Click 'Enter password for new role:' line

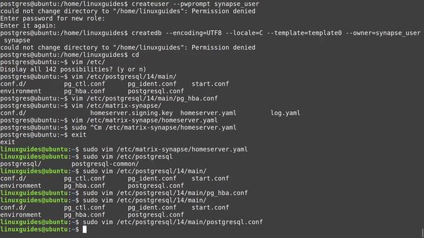click(52, 19)
